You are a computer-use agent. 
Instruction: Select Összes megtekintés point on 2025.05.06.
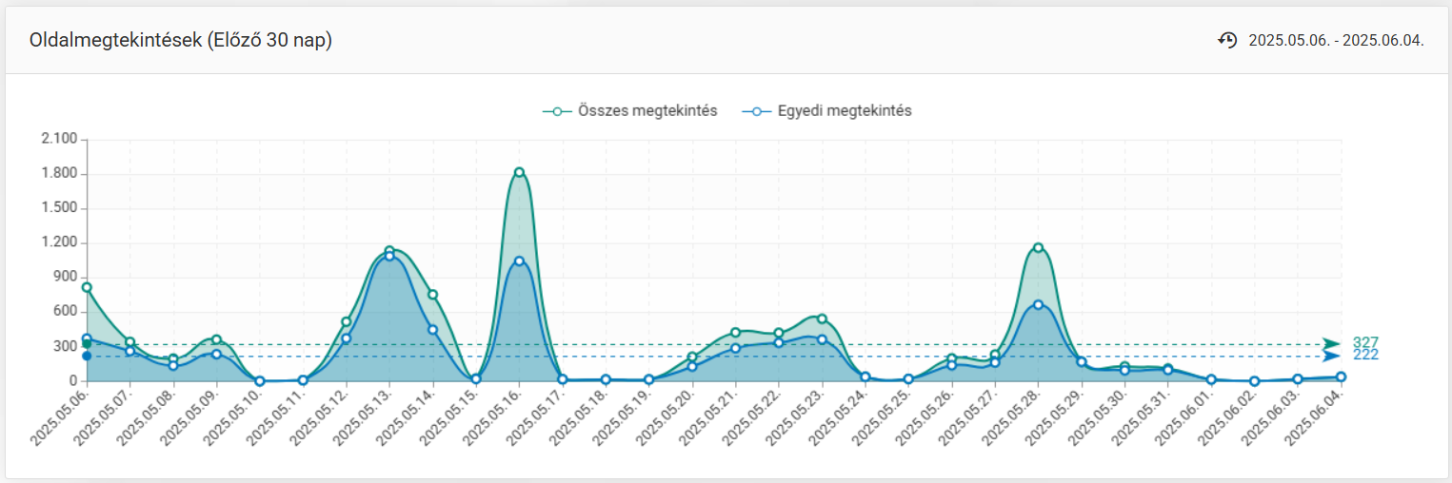(87, 287)
